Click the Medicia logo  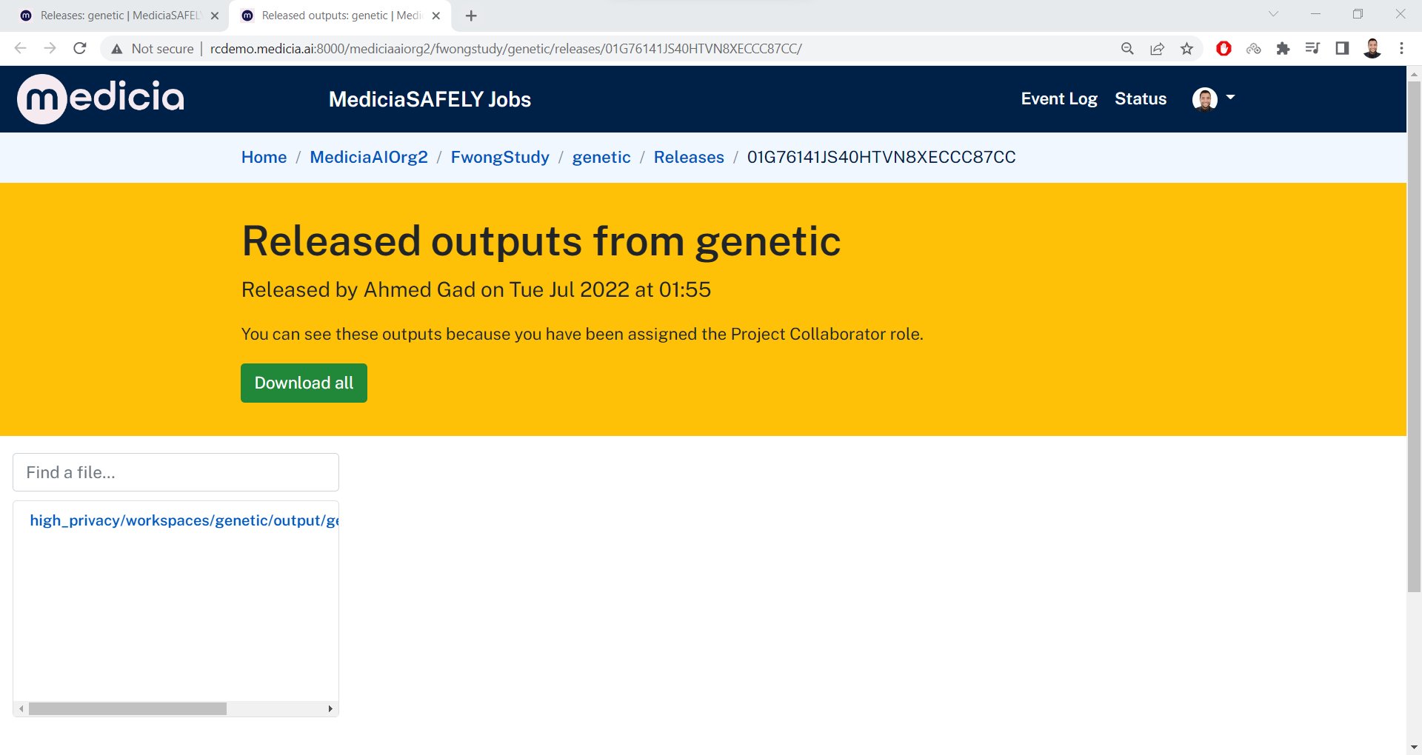[101, 98]
